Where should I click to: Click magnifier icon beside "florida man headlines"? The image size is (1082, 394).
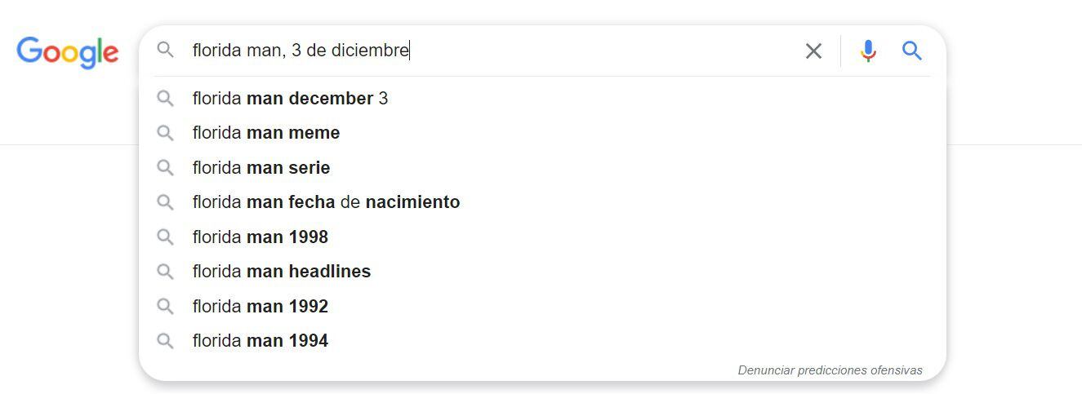166,272
